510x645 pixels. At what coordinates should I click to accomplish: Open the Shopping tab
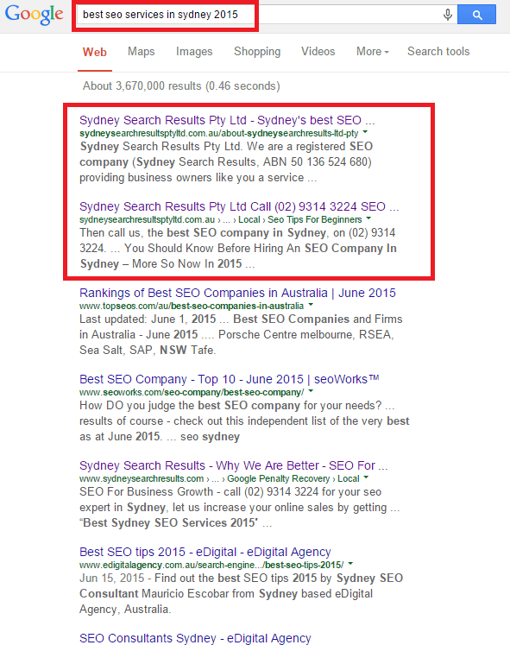(257, 52)
